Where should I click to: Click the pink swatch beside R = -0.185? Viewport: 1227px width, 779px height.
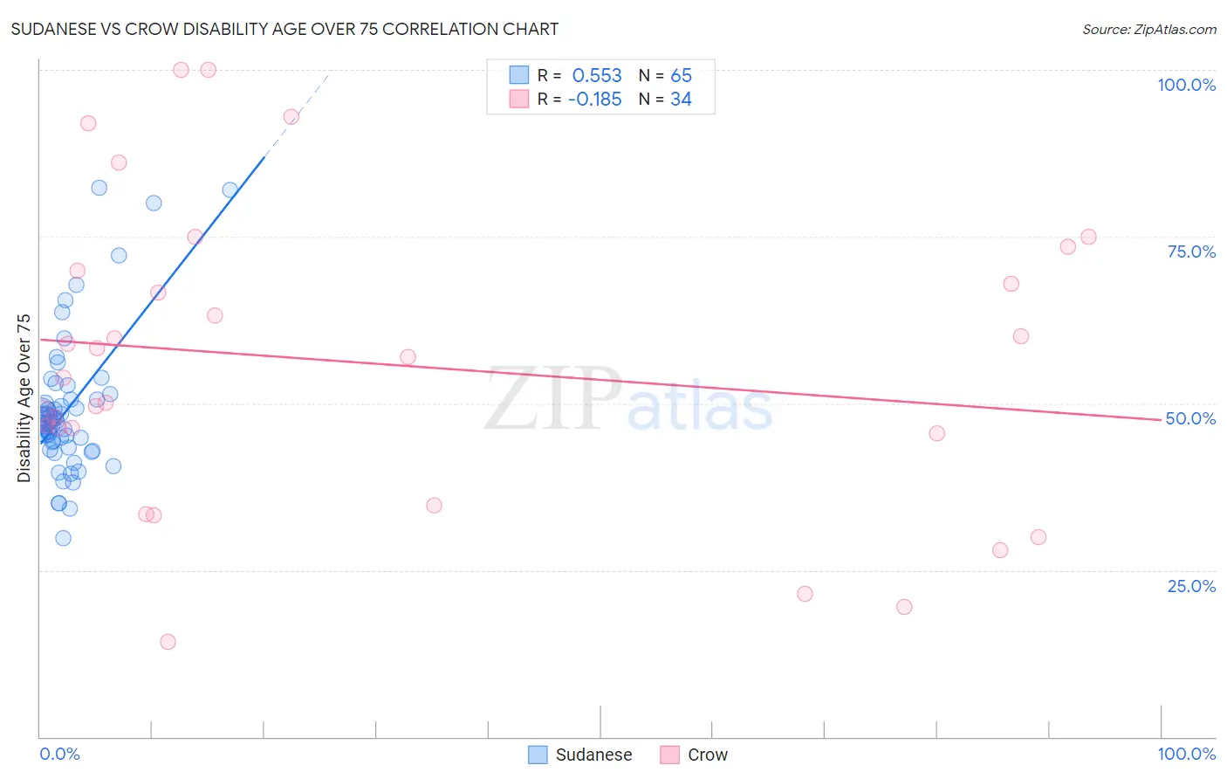519,99
